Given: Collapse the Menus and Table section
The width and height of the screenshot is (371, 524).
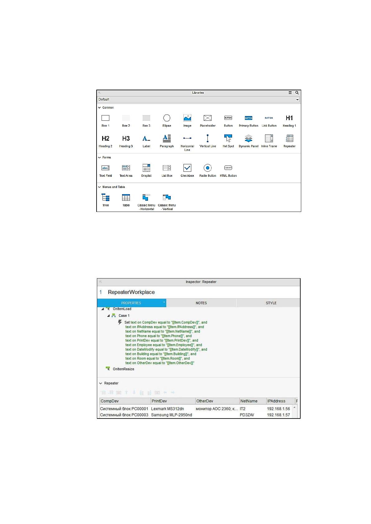Looking at the screenshot, I should [x=99, y=187].
